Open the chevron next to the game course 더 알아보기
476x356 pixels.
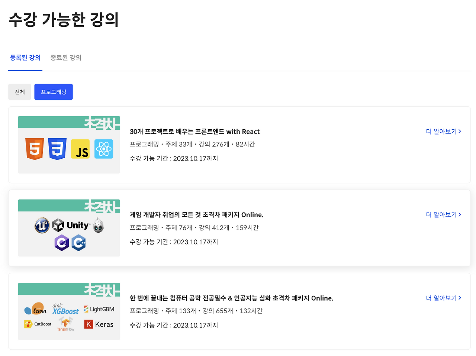pyautogui.click(x=460, y=214)
